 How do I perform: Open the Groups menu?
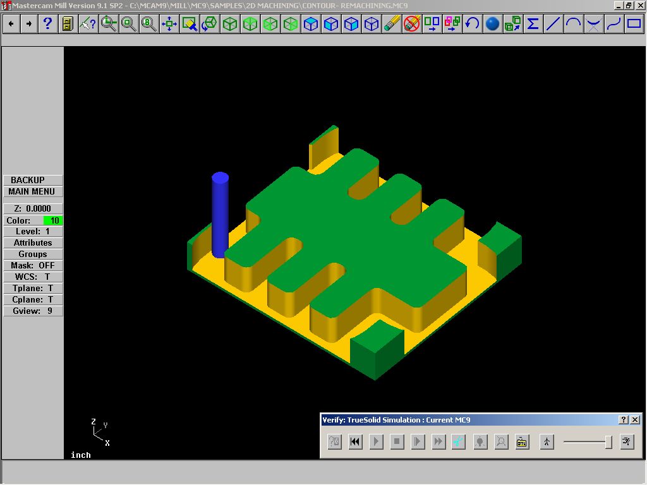click(33, 254)
